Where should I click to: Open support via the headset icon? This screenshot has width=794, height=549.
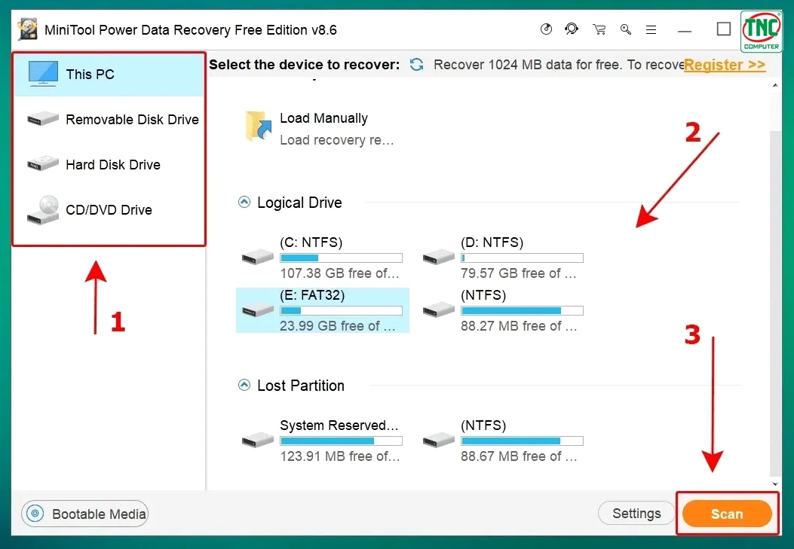pos(572,29)
